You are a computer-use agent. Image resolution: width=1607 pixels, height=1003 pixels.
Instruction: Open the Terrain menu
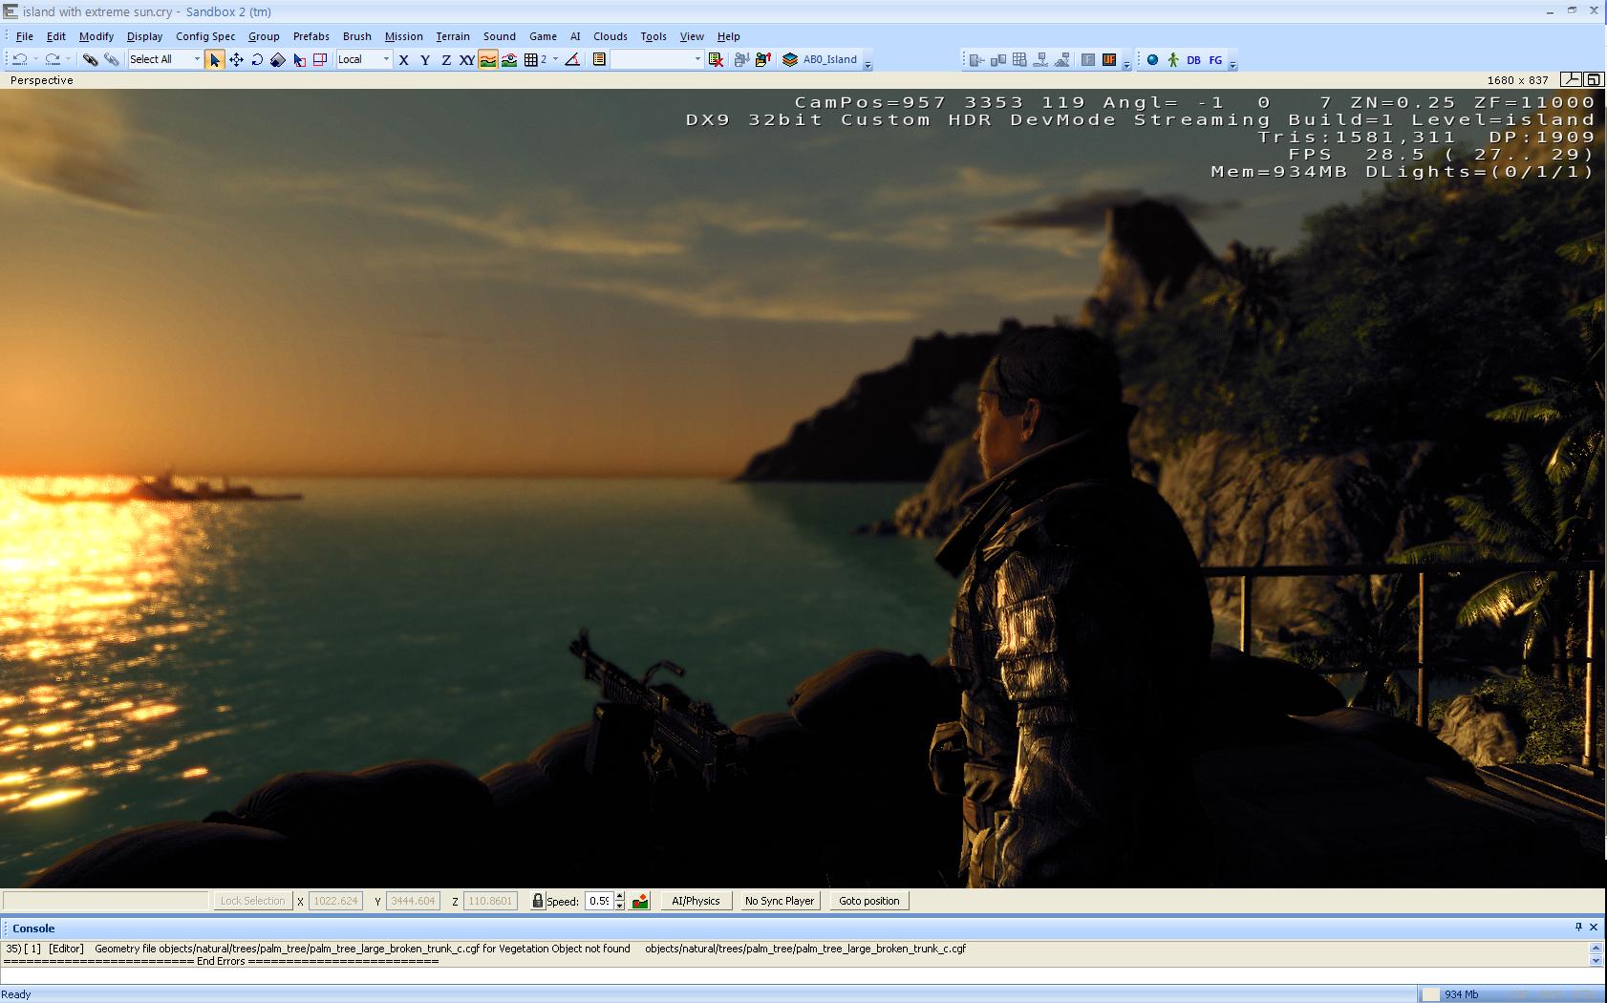(453, 36)
